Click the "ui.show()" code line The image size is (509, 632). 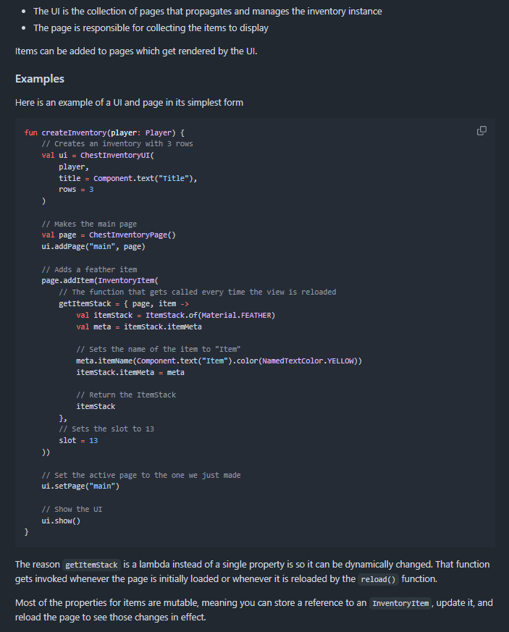pyautogui.click(x=61, y=521)
